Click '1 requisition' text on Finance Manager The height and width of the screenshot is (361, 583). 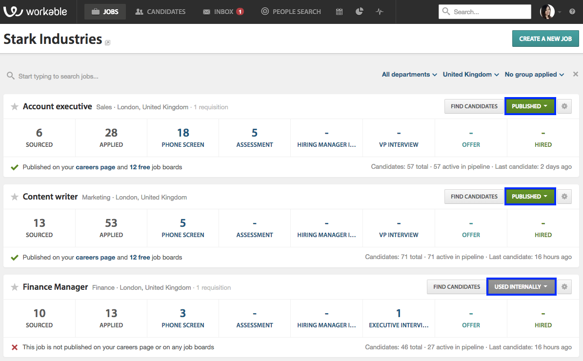tap(213, 288)
